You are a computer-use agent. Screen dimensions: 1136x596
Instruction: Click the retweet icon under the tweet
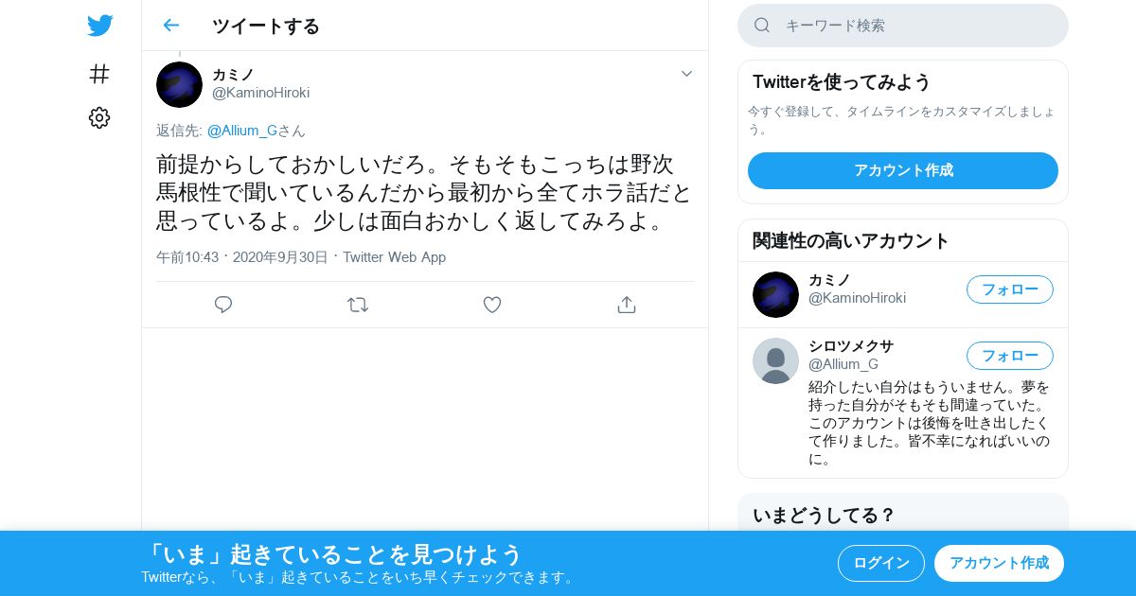(358, 305)
